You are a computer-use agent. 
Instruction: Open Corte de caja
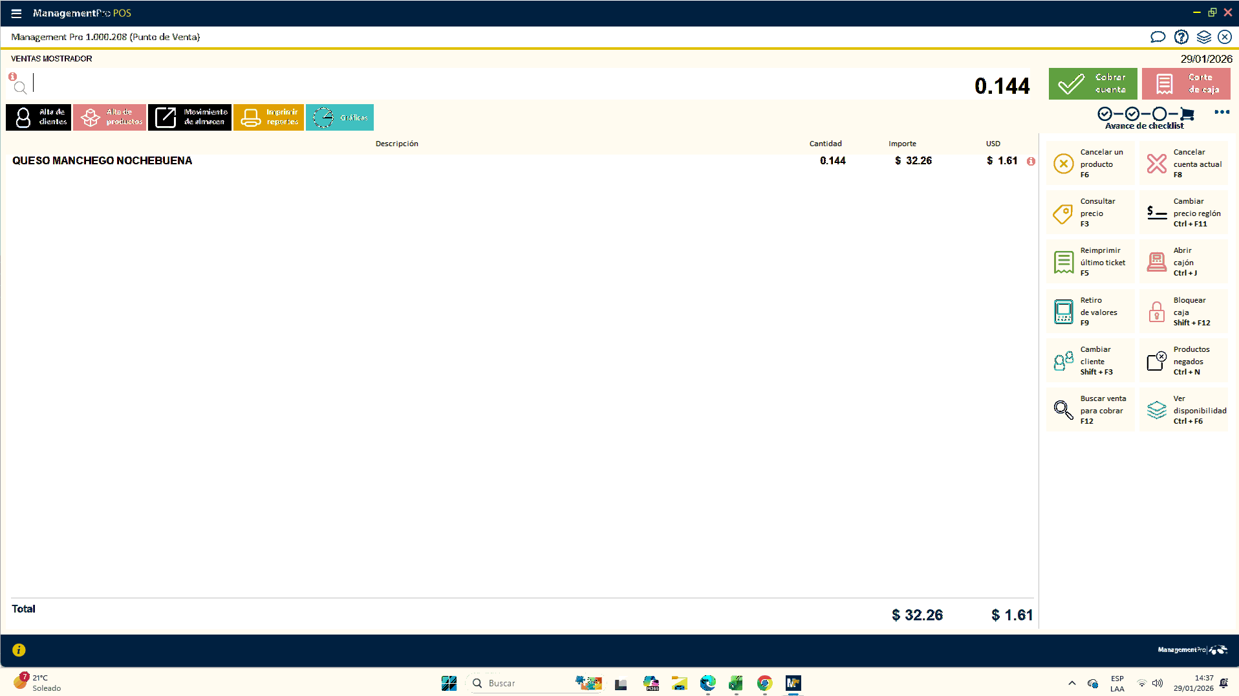point(1185,83)
